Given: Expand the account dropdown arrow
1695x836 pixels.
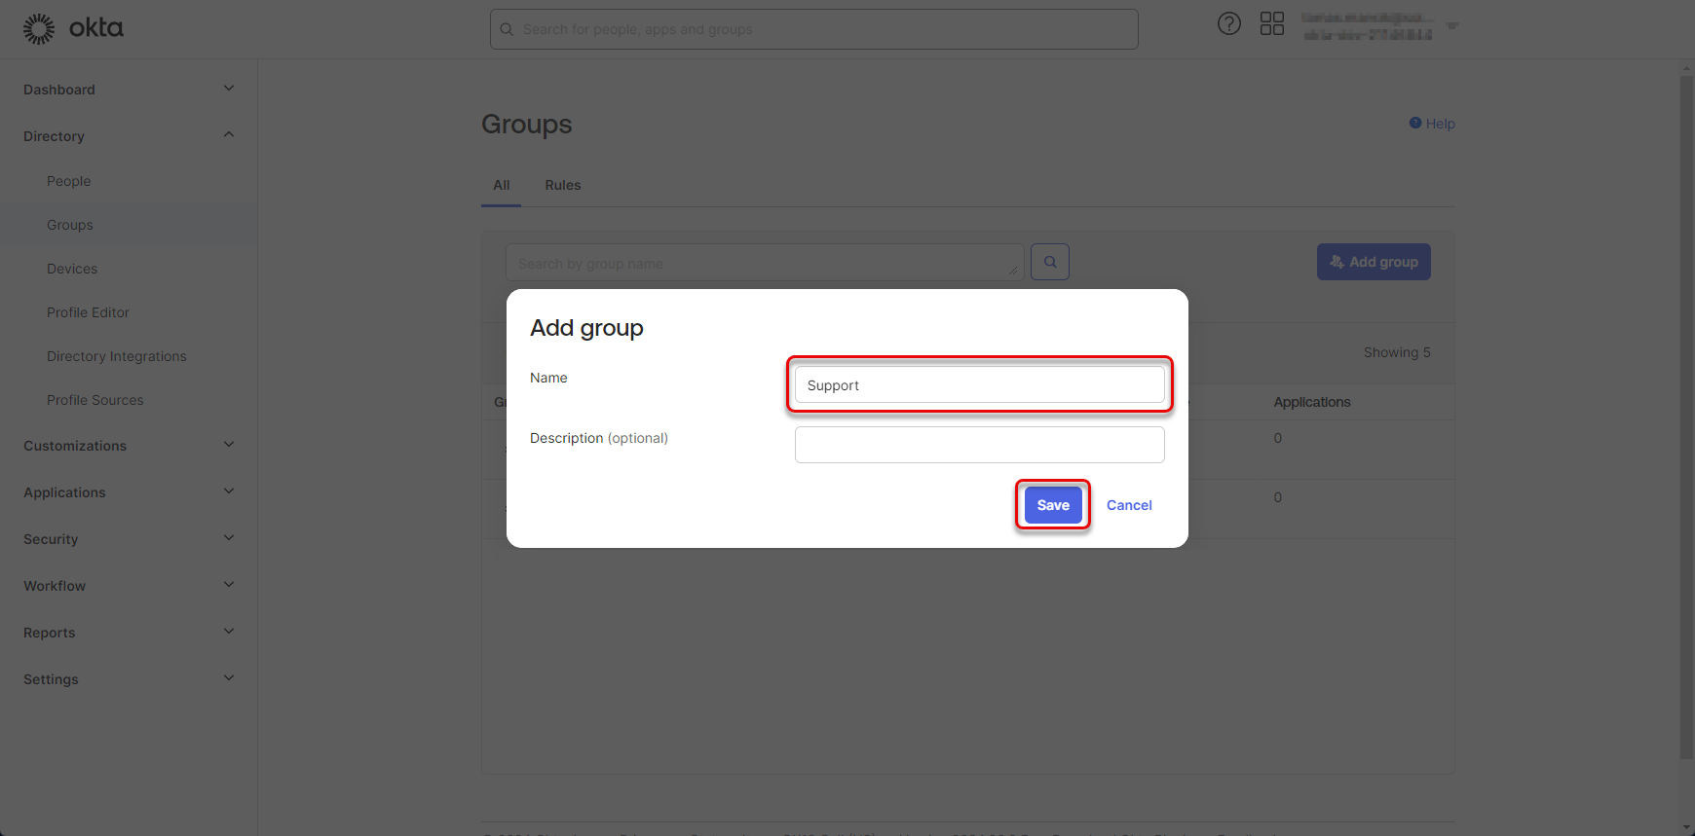Looking at the screenshot, I should 1452,26.
